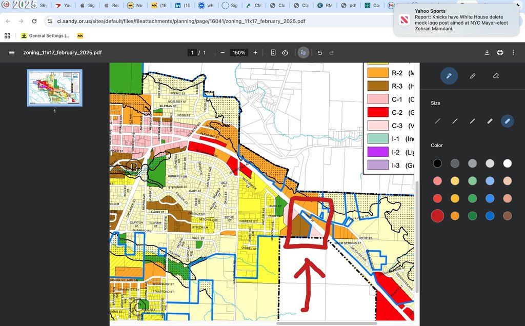Click the fit to page icon

(x=273, y=53)
